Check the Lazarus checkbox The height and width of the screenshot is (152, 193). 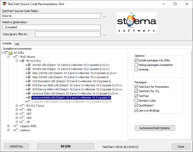coord(17,130)
